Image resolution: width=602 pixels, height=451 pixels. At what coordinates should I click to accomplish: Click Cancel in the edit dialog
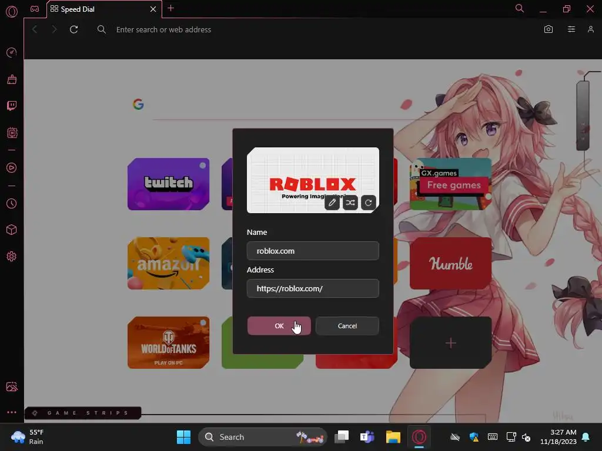(x=347, y=325)
